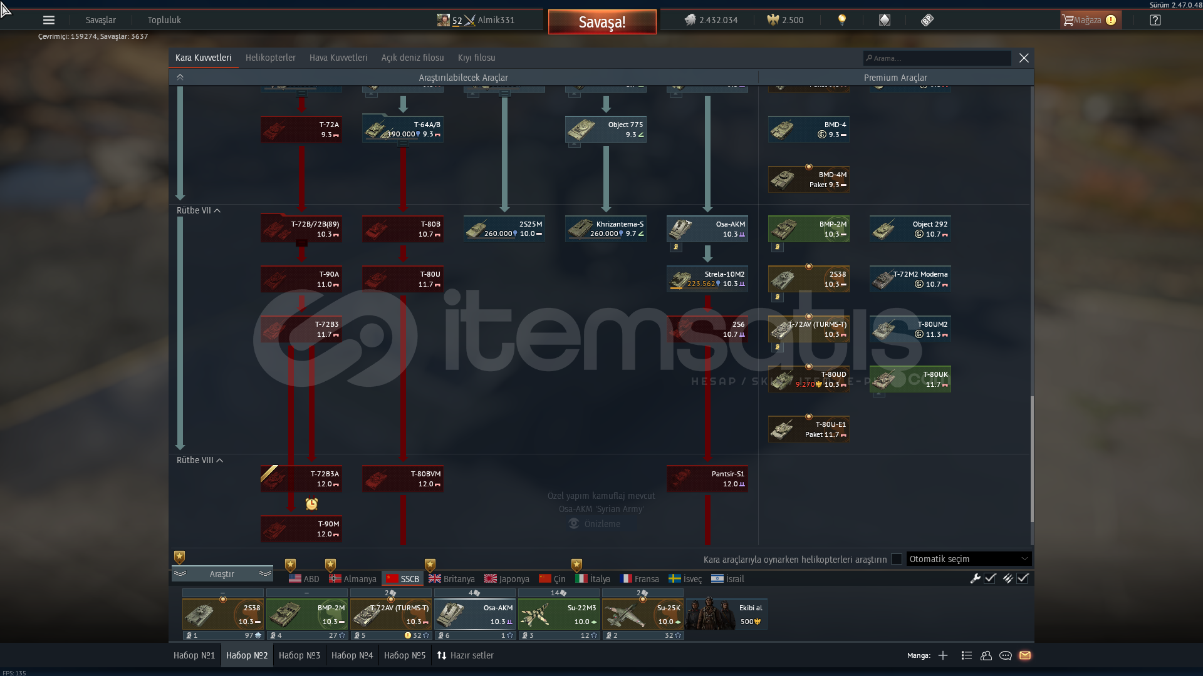
Task: Click the crew badge under Osa-AKM tile
Action: coord(675,247)
